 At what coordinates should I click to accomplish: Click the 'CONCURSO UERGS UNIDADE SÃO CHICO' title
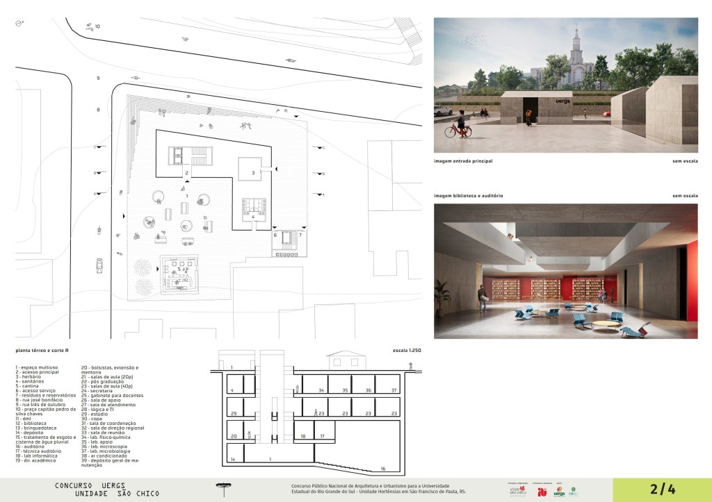coord(106,490)
